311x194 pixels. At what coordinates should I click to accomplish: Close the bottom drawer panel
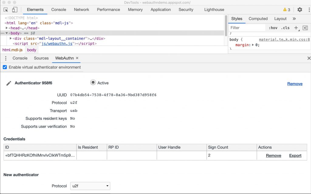(309, 58)
